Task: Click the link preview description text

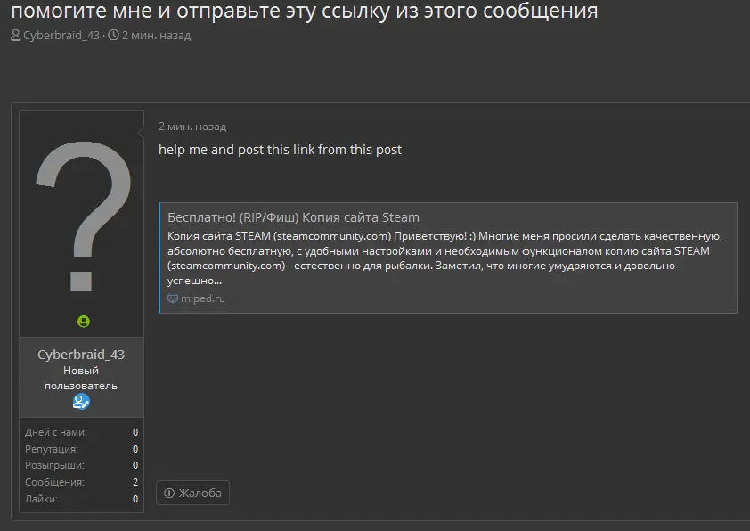Action: [x=444, y=258]
